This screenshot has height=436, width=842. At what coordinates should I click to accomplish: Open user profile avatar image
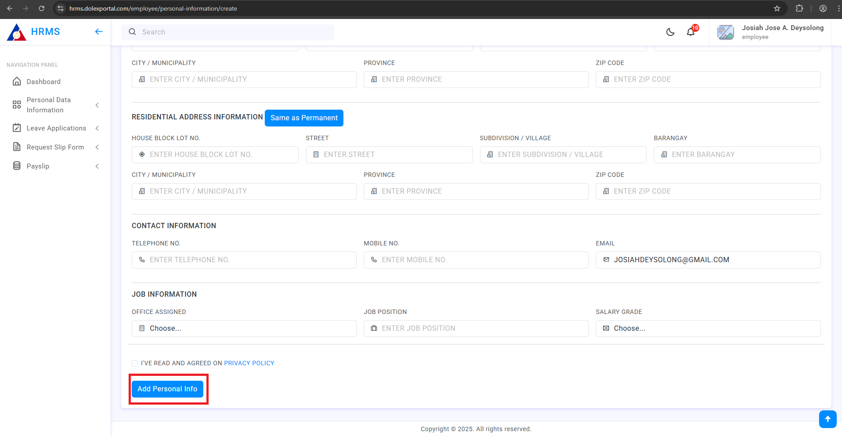725,32
